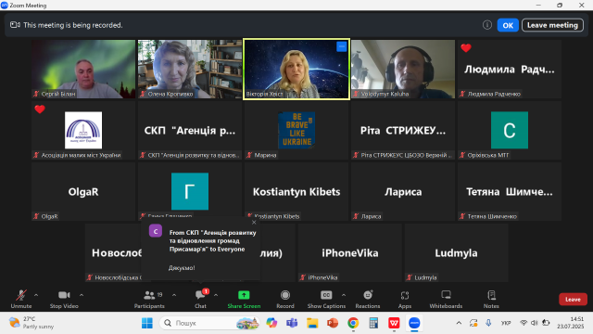This screenshot has width=593, height=334.
Task: Click the microphone icon in system tray
Action: pyautogui.click(x=488, y=323)
